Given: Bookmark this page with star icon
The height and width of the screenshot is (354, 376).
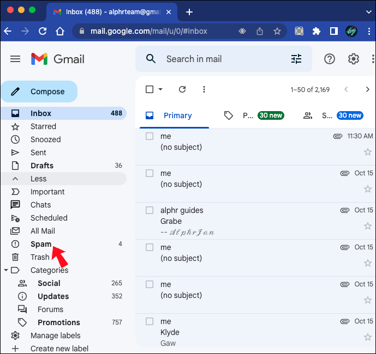Looking at the screenshot, I should pos(277,31).
